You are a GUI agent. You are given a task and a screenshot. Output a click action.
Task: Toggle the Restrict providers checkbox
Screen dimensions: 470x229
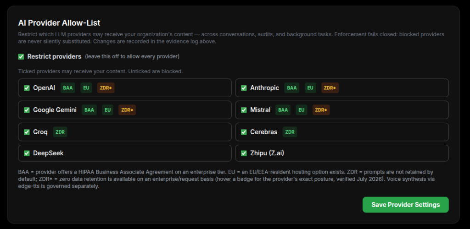coord(21,56)
